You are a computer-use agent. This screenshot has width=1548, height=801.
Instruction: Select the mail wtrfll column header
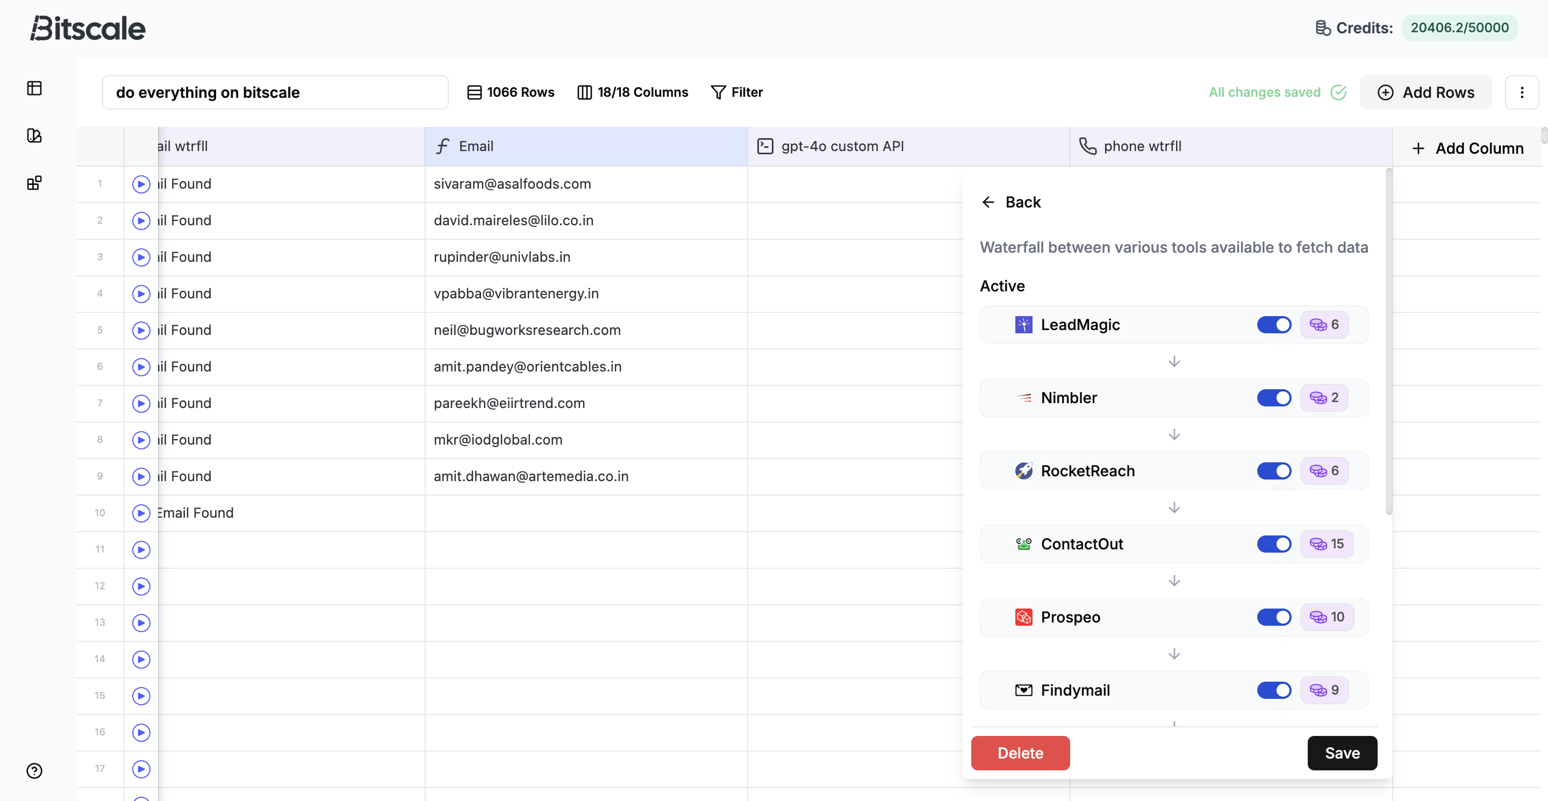[291, 147]
